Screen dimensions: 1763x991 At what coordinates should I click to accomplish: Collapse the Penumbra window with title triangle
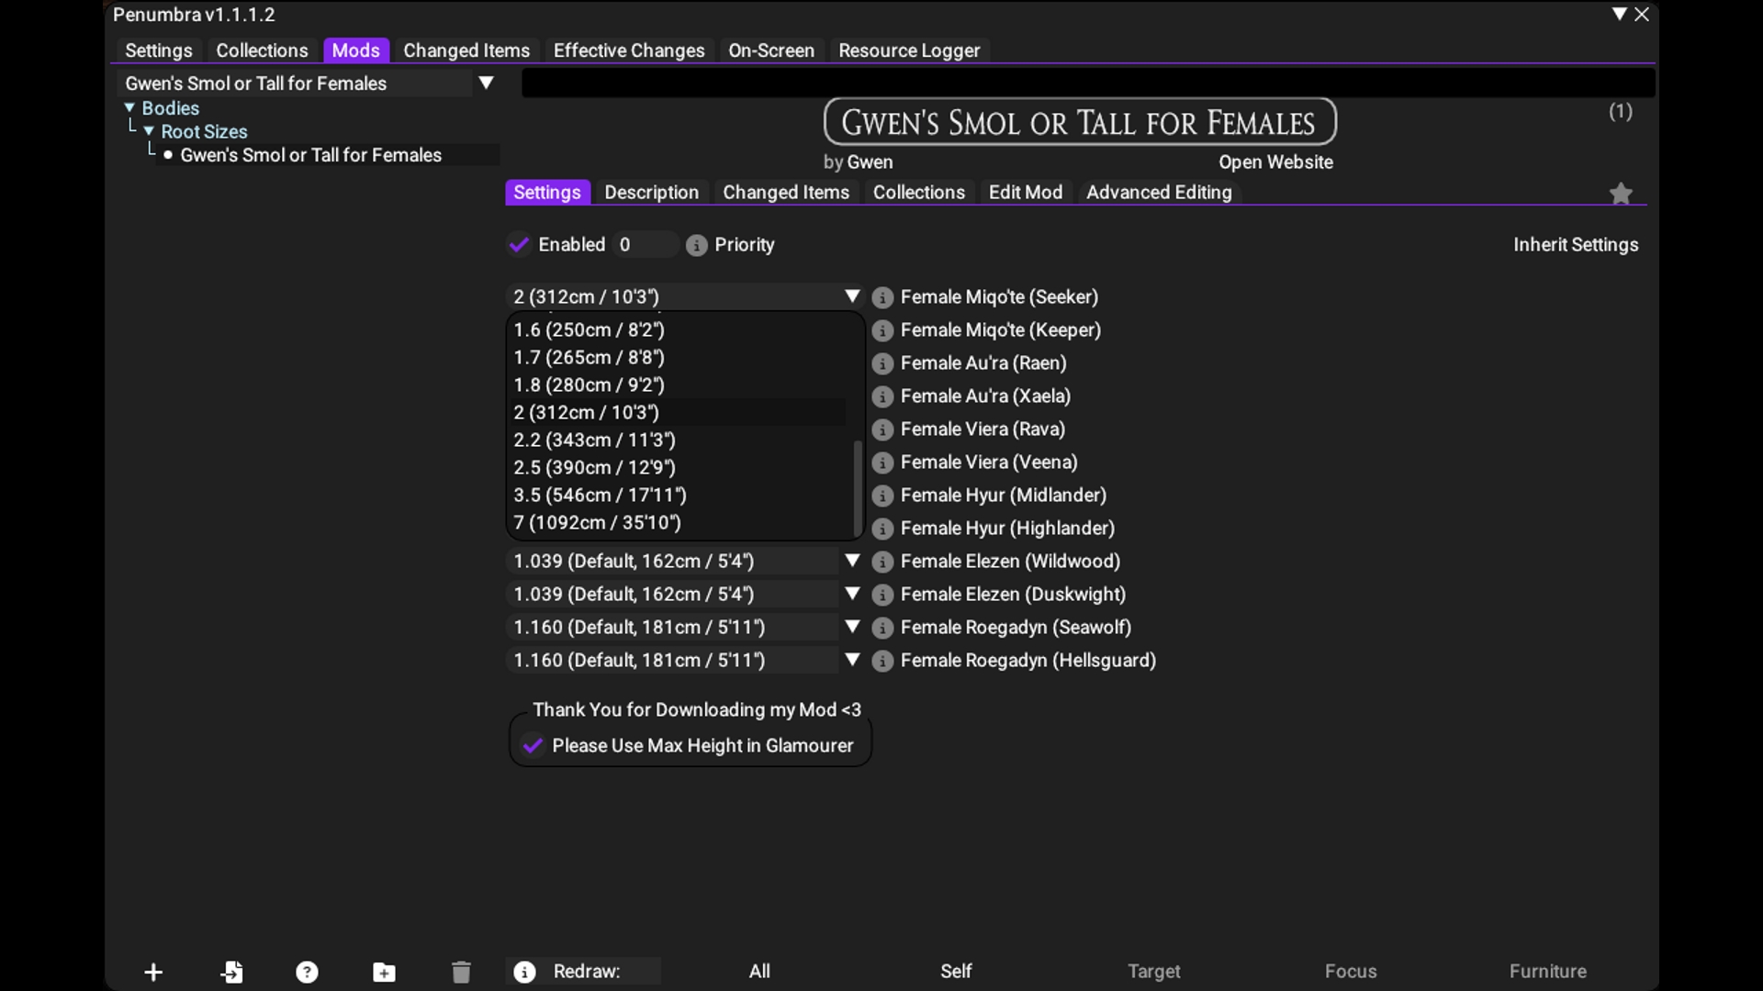tap(1619, 14)
